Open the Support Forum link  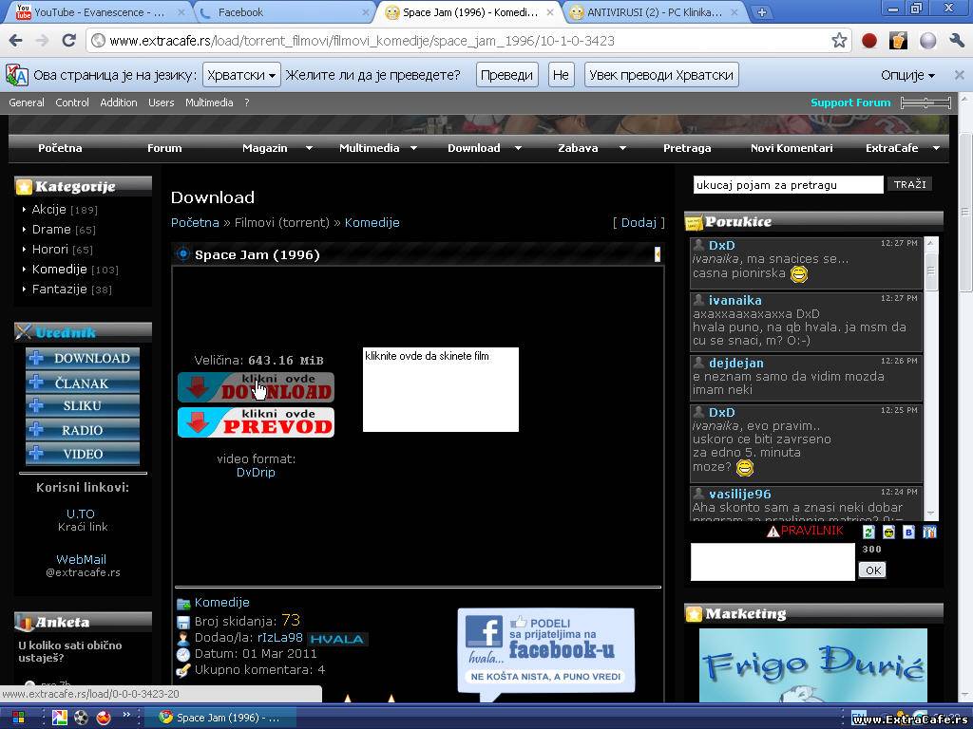click(850, 103)
